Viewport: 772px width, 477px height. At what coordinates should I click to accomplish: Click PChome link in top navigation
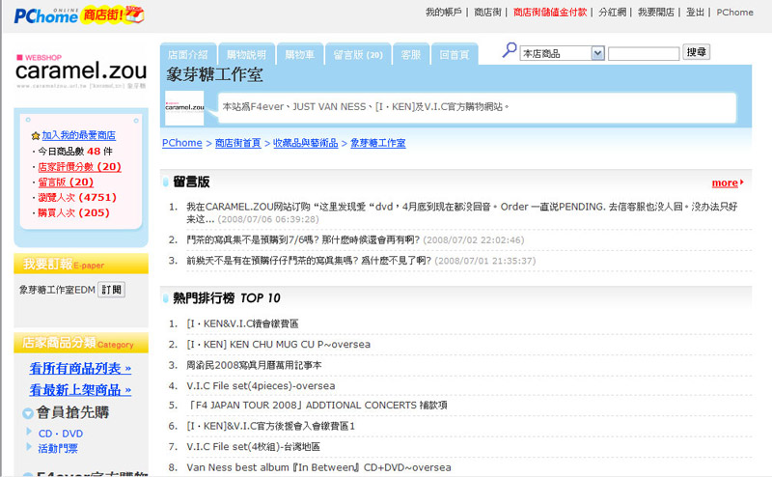pyautogui.click(x=734, y=13)
